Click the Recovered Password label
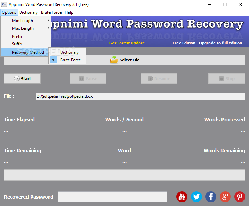Image resolution: width=249 pixels, height=206 pixels. 29,197
